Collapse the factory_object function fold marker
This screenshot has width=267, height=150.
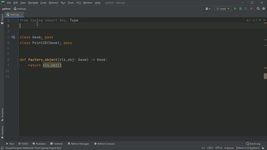click(18, 60)
